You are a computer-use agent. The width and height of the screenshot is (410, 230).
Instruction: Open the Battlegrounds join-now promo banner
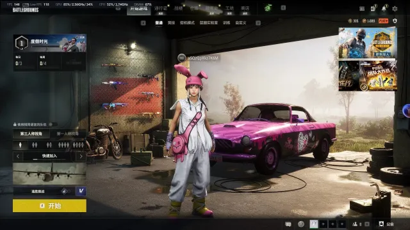(x=368, y=43)
